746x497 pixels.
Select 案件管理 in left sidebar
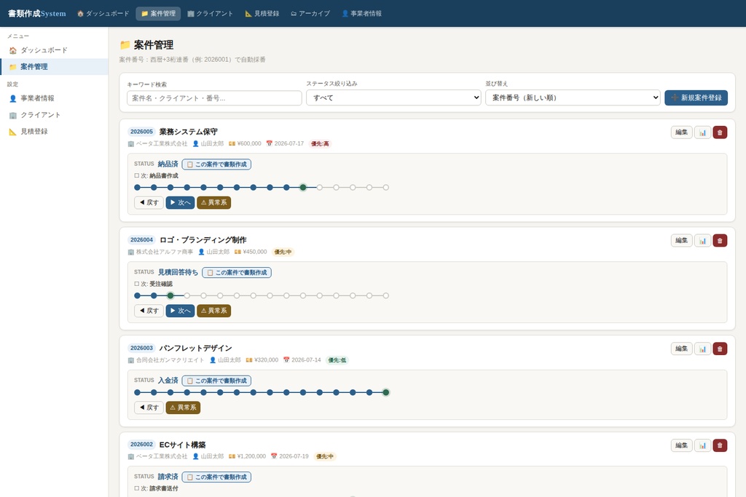click(x=54, y=66)
